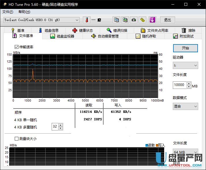Click the copy screenshot to clipboard icon
Viewport: 206px width, 170px height.
click(125, 20)
